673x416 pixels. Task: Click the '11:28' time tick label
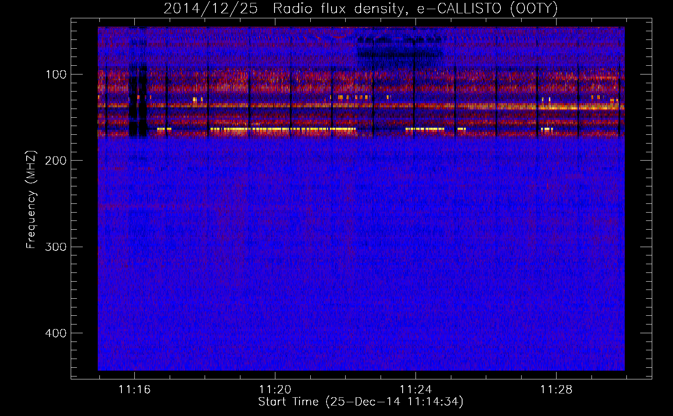557,390
